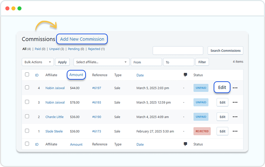Sort by Amount in header row
This screenshot has height=167, width=265.
click(76, 75)
